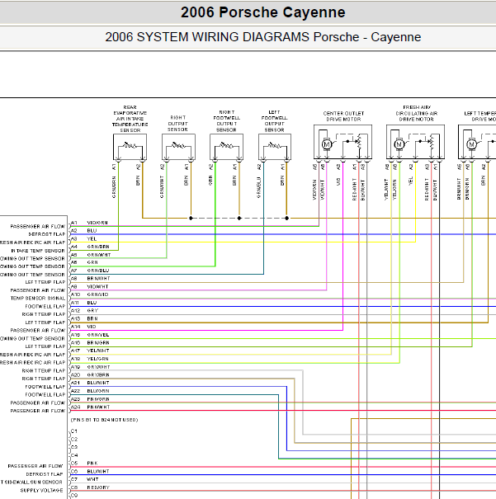
Task: Click the 'SIDEWALL SUN SENSOR' function label
Action: pos(31,483)
